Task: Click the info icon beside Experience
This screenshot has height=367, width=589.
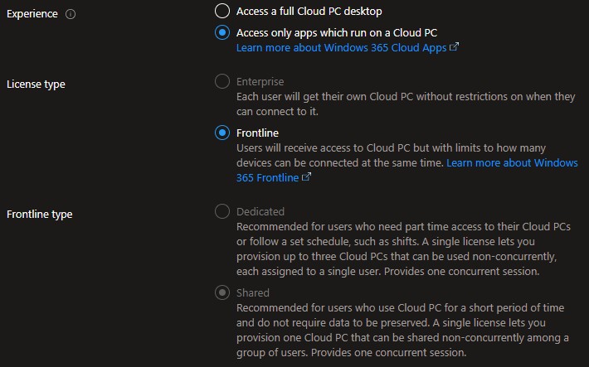Action: point(70,14)
